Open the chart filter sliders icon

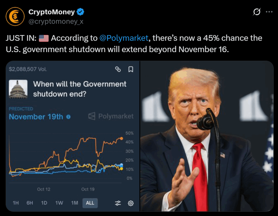(x=118, y=203)
